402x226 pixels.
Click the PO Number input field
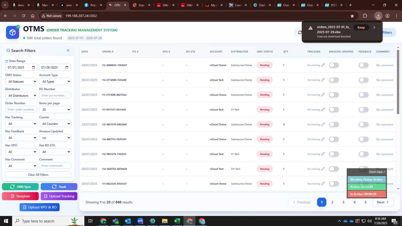pyautogui.click(x=55, y=95)
